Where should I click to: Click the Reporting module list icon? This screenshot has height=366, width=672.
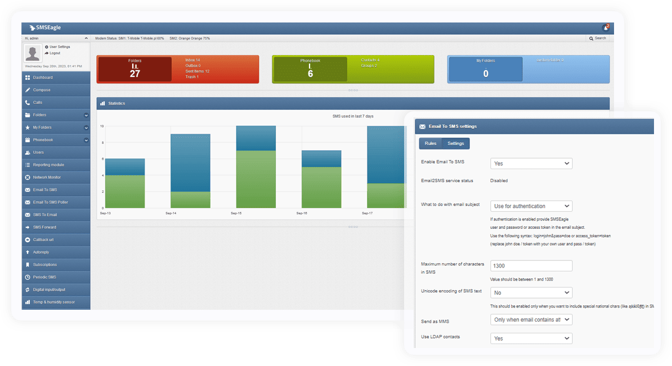[x=28, y=165]
